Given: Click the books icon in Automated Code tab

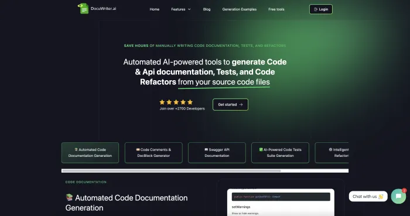Looking at the screenshot, I should pyautogui.click(x=76, y=150).
